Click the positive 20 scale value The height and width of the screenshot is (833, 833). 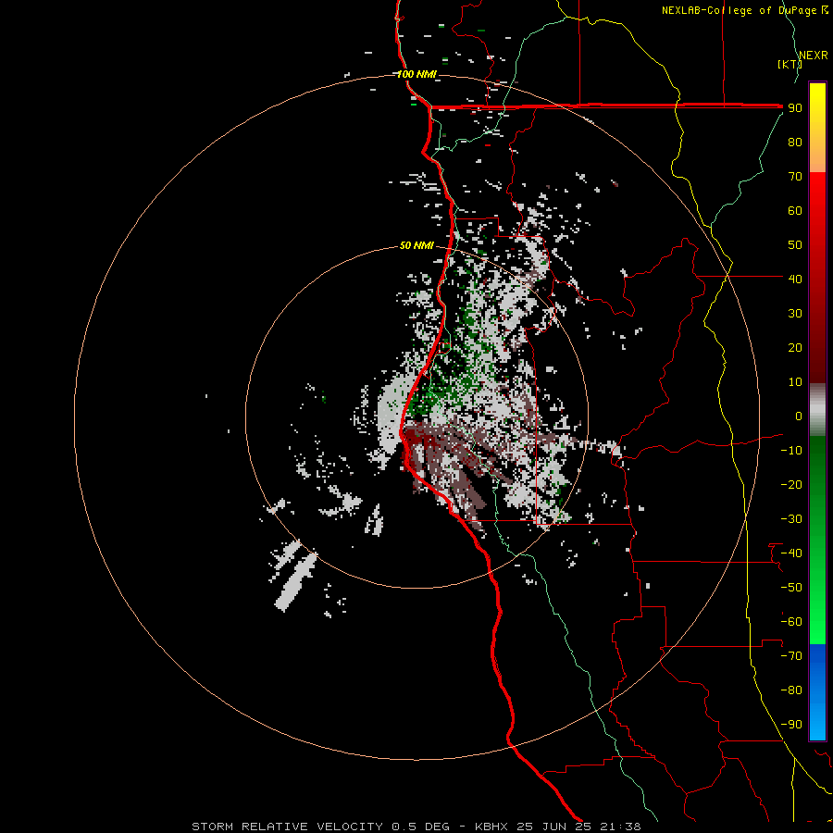tap(795, 348)
